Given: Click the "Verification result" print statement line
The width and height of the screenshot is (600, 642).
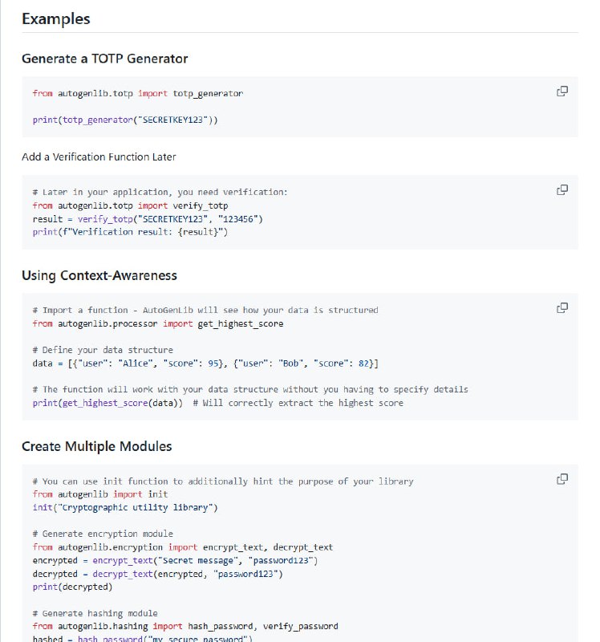Looking at the screenshot, I should pos(130,232).
